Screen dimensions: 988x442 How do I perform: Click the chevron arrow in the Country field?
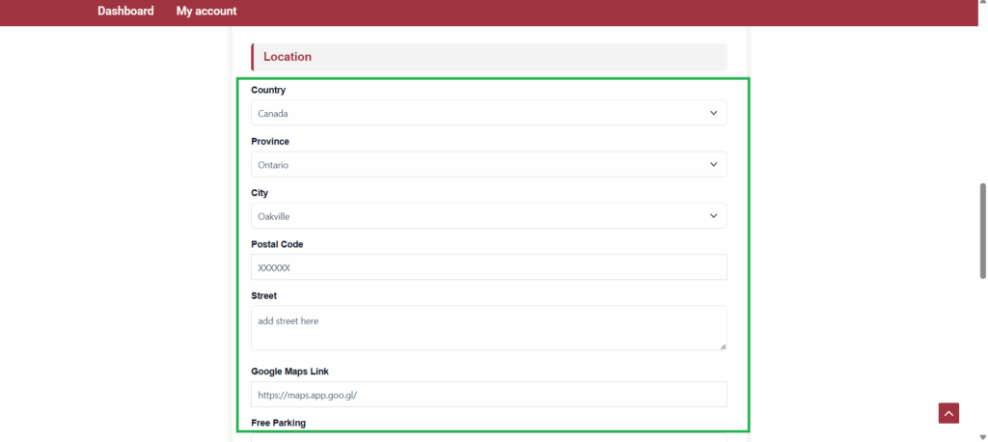coord(713,113)
